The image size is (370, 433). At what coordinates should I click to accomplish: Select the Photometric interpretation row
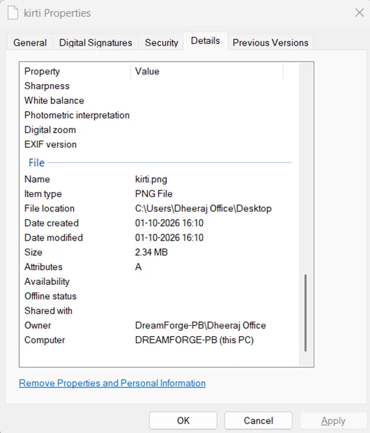point(159,115)
